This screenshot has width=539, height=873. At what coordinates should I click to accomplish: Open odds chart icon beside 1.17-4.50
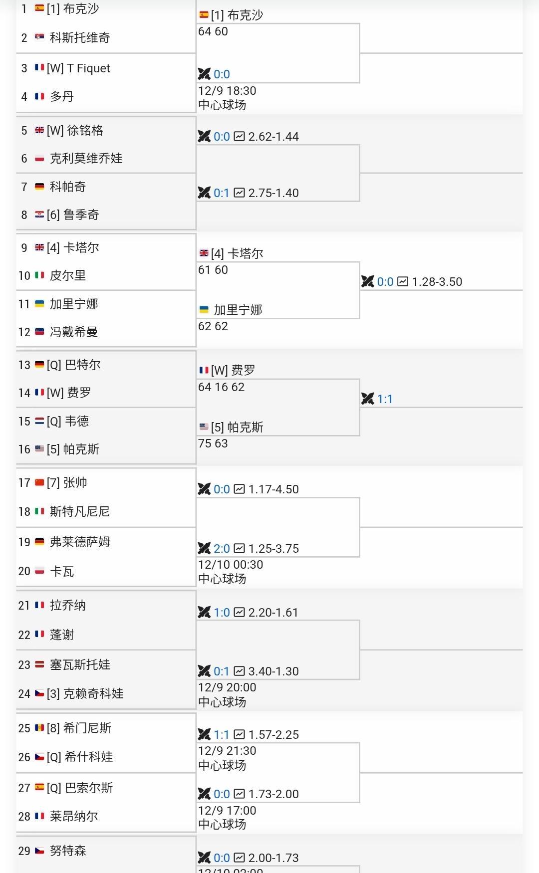point(240,489)
